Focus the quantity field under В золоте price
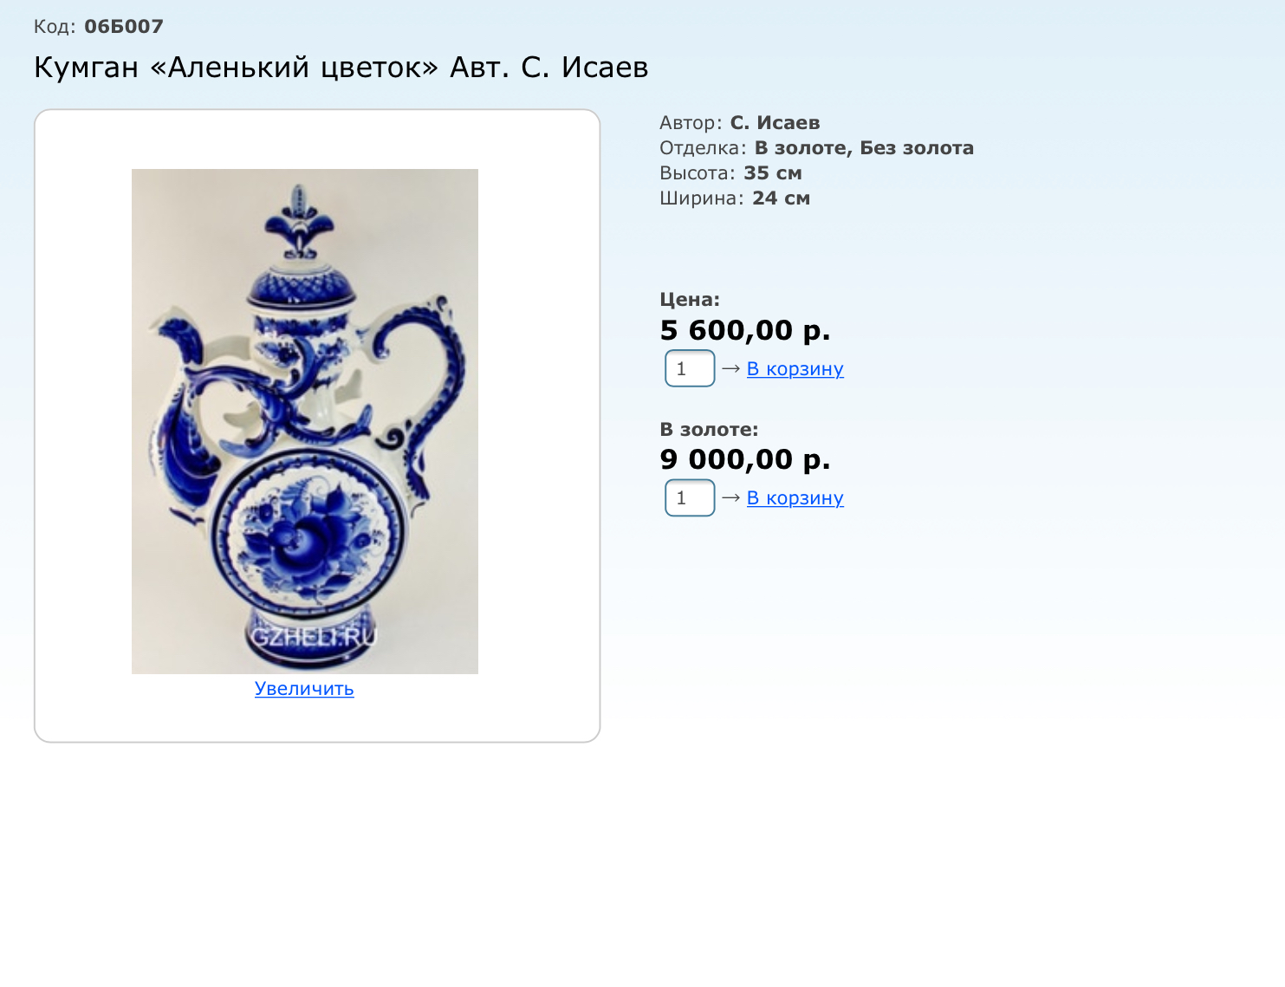Image resolution: width=1285 pixels, height=987 pixels. coord(690,497)
